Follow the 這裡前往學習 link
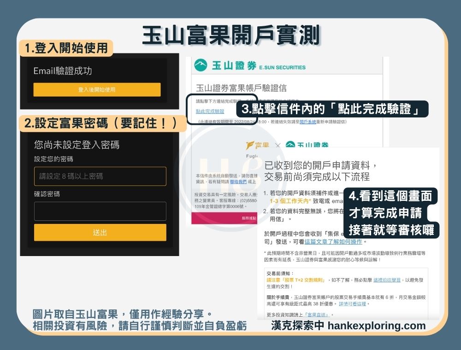Image resolution: width=461 pixels, height=350 pixels. pos(387,280)
